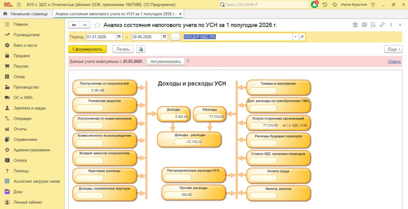Click the period end date field
The height and width of the screenshot is (209, 408).
click(x=146, y=37)
